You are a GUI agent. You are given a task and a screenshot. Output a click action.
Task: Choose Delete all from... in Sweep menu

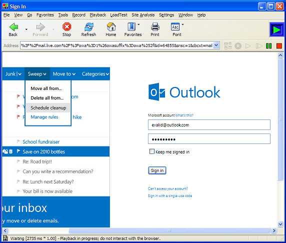click(47, 98)
